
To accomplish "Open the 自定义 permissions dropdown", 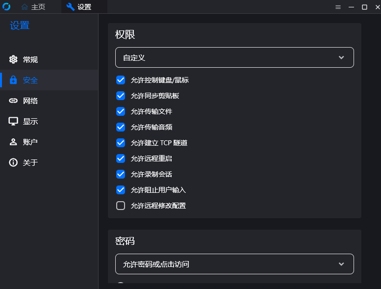I will pyautogui.click(x=234, y=57).
